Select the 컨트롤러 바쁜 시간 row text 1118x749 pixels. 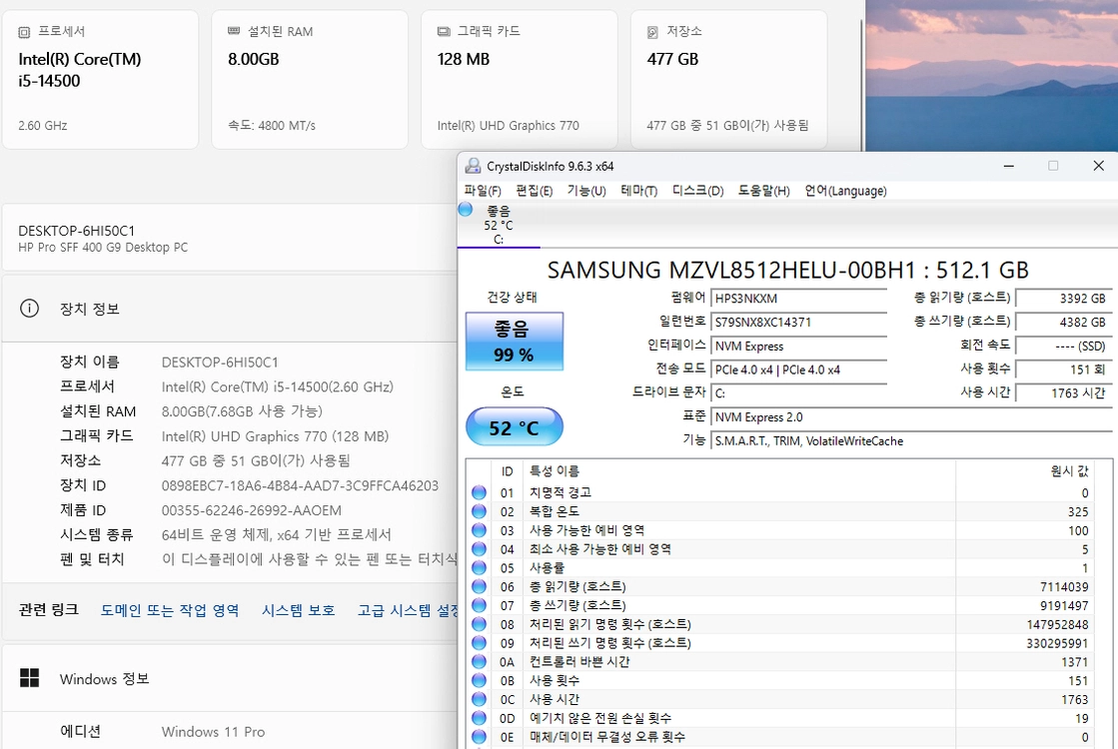click(x=578, y=661)
